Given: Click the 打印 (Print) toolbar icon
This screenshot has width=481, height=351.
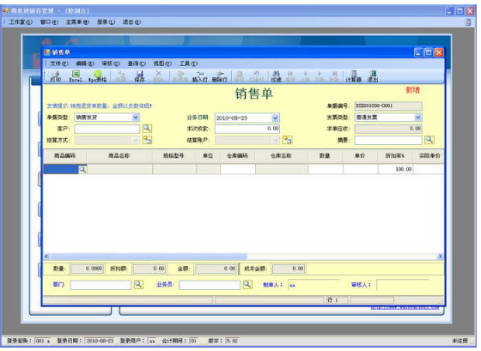Looking at the screenshot, I should point(56,76).
